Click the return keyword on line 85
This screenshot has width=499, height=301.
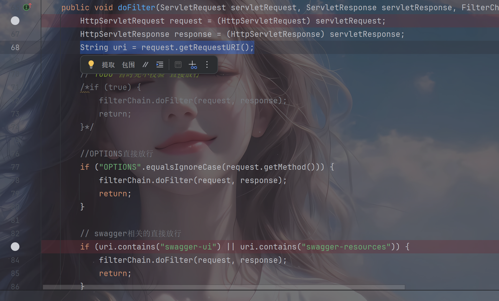113,273
